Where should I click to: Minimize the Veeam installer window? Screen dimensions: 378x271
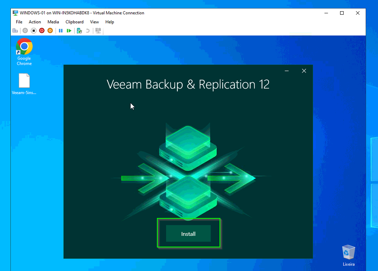coord(287,71)
